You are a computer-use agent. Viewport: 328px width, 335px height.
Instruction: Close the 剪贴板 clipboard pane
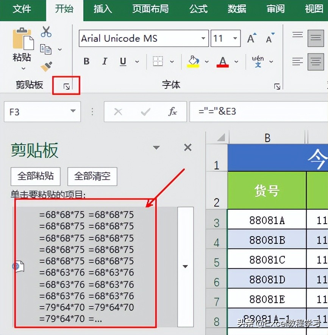(187, 147)
